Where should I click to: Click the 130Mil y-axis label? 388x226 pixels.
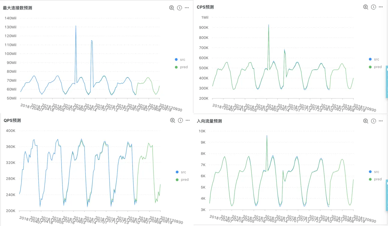tap(10, 27)
